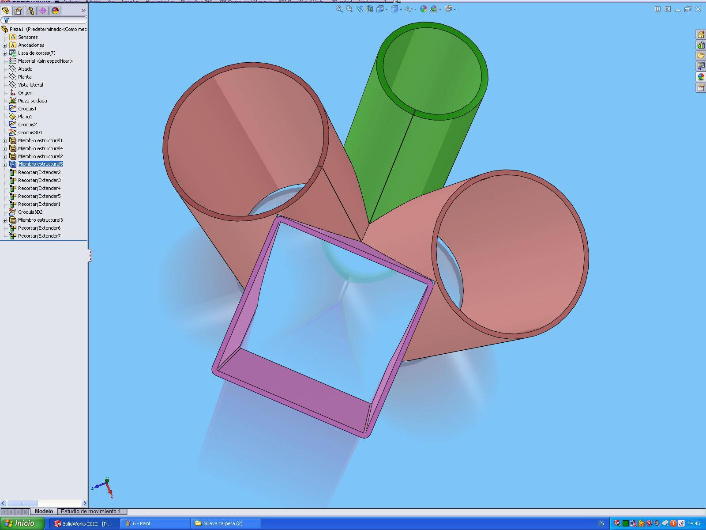Open Appearances and Scenes task pane tab
The image size is (706, 530).
point(701,77)
